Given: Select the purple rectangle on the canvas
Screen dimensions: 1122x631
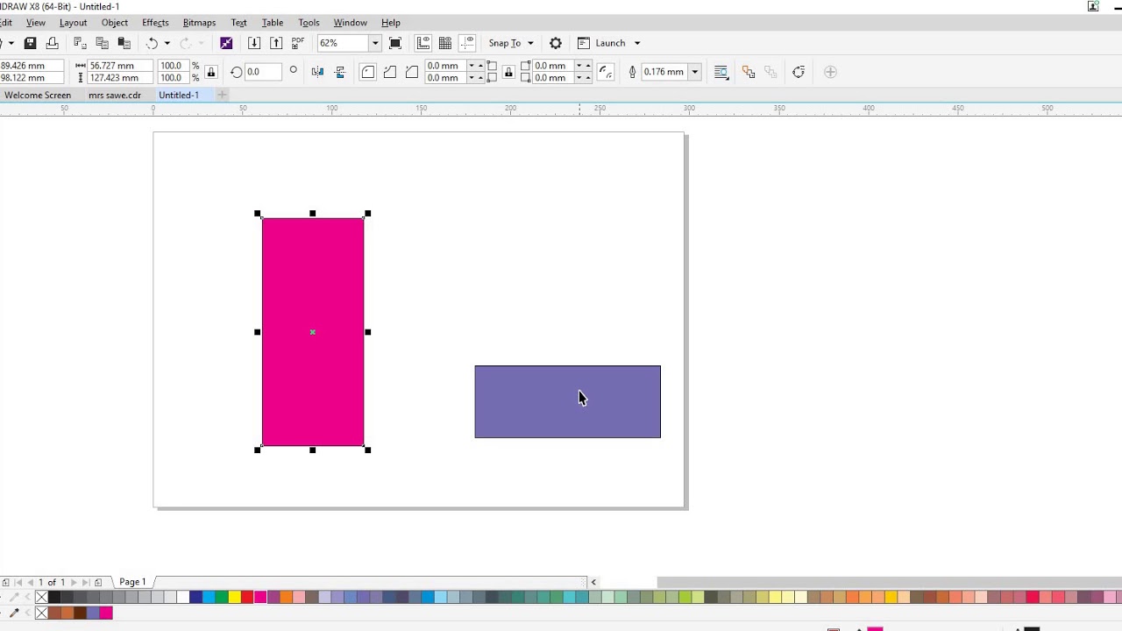Looking at the screenshot, I should tap(567, 401).
